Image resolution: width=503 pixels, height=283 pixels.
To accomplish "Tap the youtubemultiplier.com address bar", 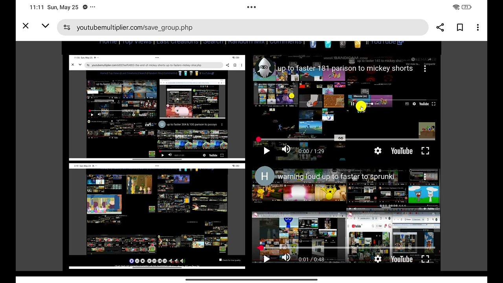I will click(242, 28).
